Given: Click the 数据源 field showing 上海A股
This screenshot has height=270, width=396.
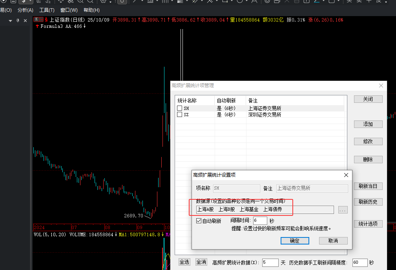Looking at the screenshot, I should [x=265, y=210].
